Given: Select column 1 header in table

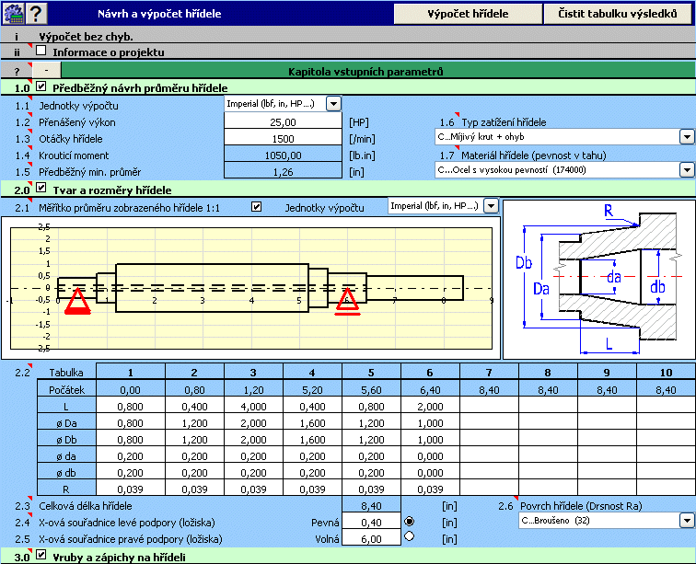Looking at the screenshot, I should pos(131,372).
